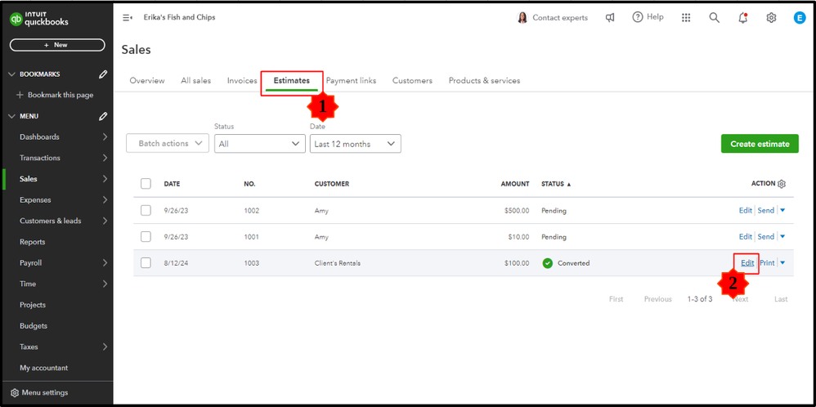Expand the Dashboards submenu chevron
The height and width of the screenshot is (407, 816).
coord(105,136)
